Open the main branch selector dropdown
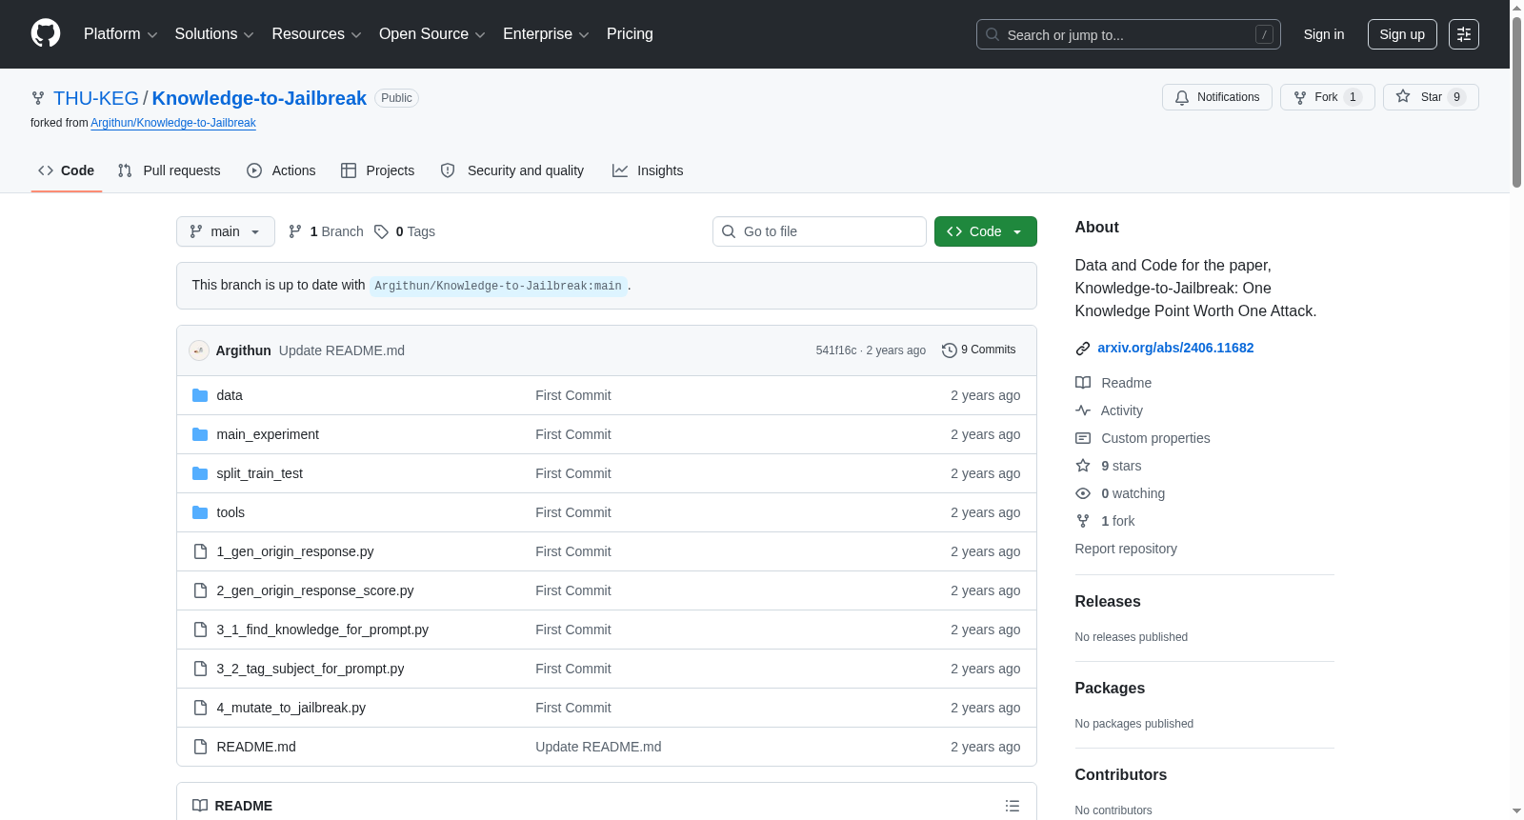The height and width of the screenshot is (820, 1524). pos(226,231)
